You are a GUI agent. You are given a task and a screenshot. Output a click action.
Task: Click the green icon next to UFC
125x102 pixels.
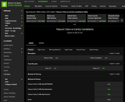click(x=22, y=25)
